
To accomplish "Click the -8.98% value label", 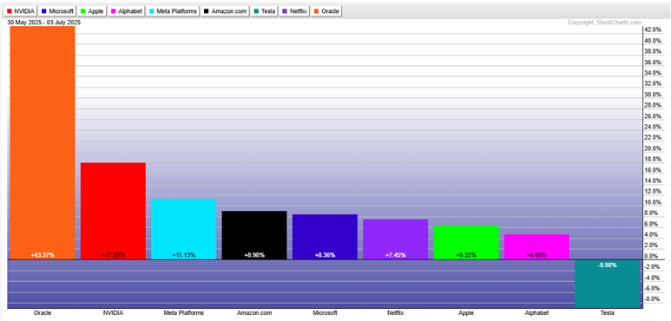I will [608, 265].
